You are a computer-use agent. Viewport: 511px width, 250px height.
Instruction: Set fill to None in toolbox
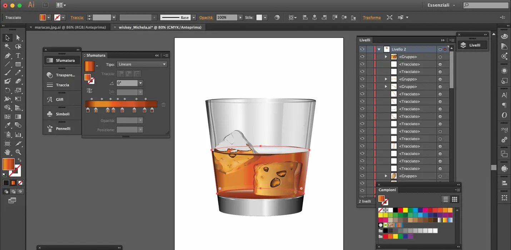pyautogui.click(x=20, y=183)
